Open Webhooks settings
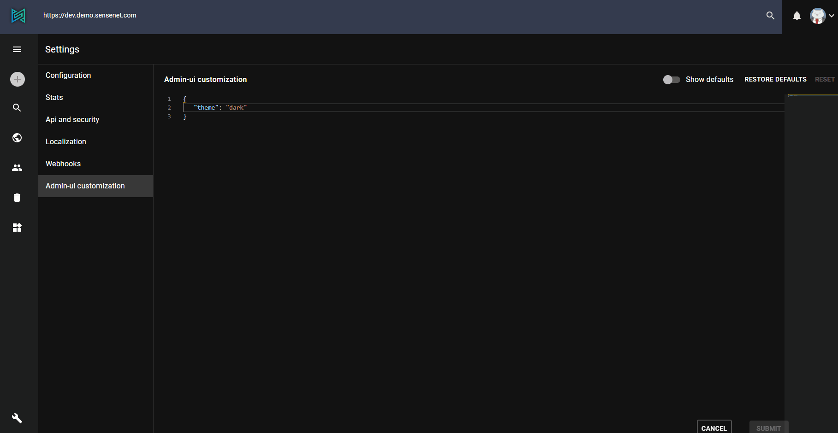The width and height of the screenshot is (838, 433). coord(95,164)
